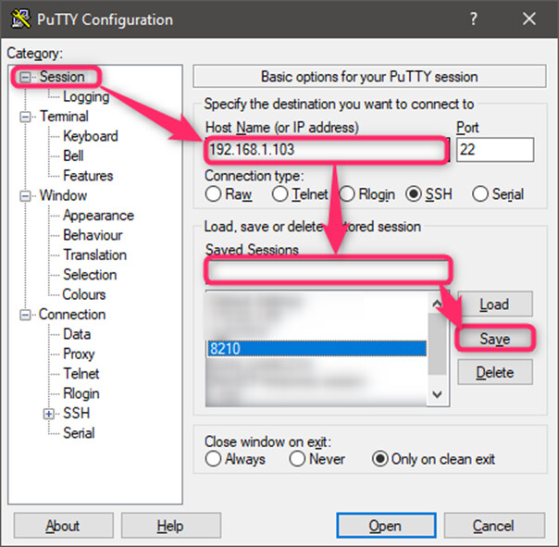
Task: Expand the SSH tree node
Action: pos(48,414)
